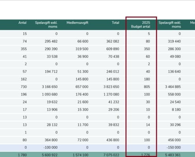Image resolution: width=195 pixels, height=157 pixels.
Task: Select the cell 3 464 885
Action: pyautogui.click(x=173, y=87)
